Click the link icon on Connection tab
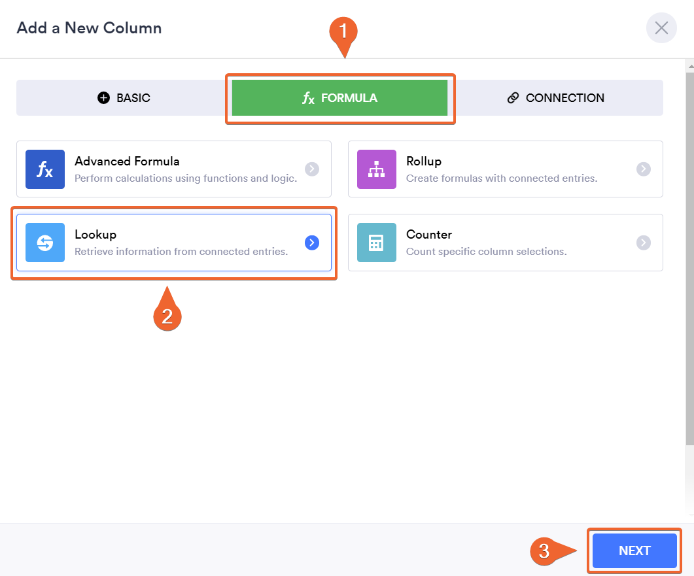 tap(513, 98)
